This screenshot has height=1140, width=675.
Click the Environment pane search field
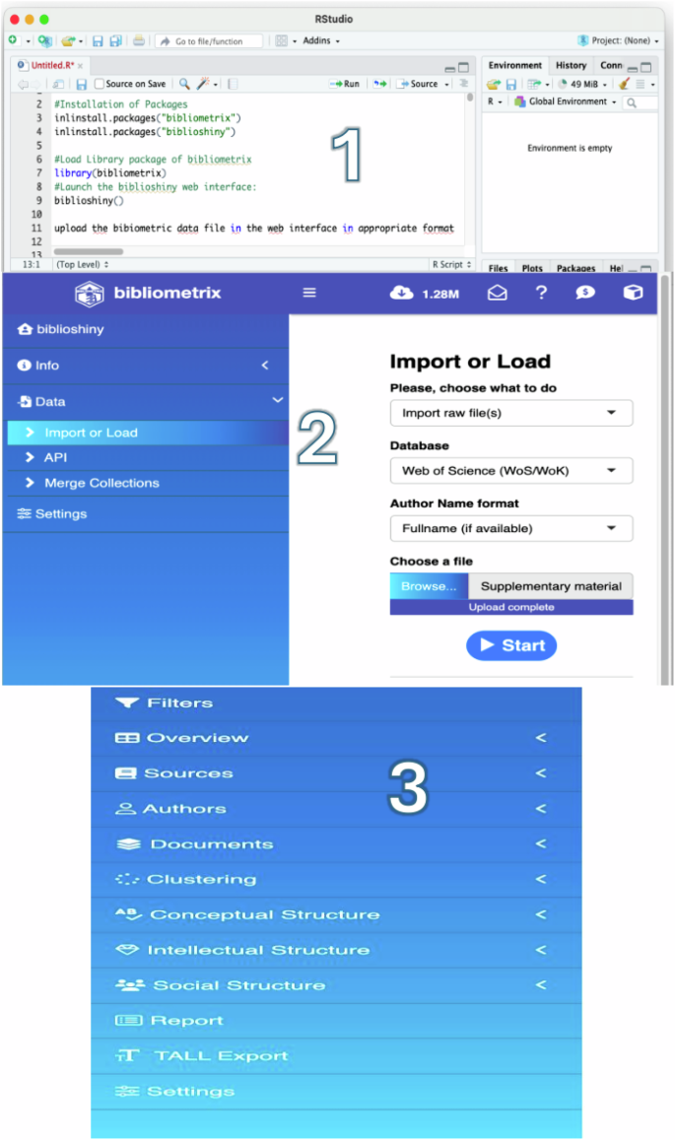(641, 102)
